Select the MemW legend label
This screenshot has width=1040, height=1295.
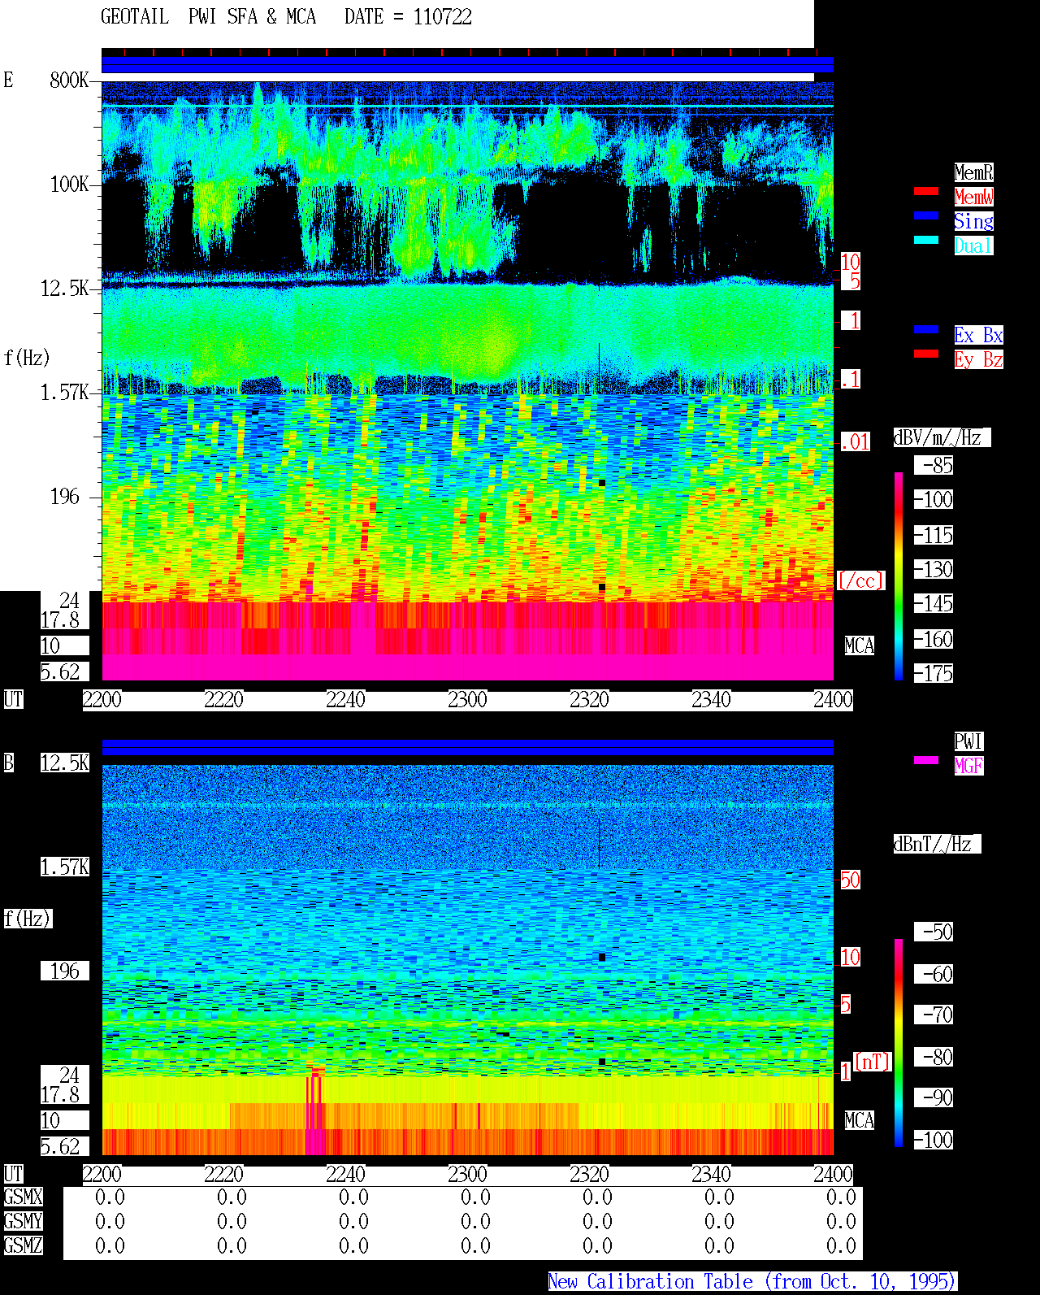tap(973, 197)
